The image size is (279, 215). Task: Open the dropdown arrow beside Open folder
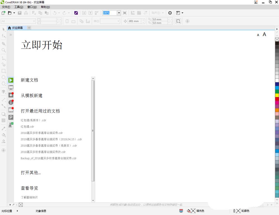click(x=14, y=13)
